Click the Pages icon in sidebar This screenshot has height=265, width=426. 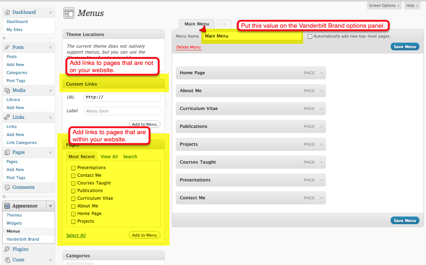coord(7,152)
